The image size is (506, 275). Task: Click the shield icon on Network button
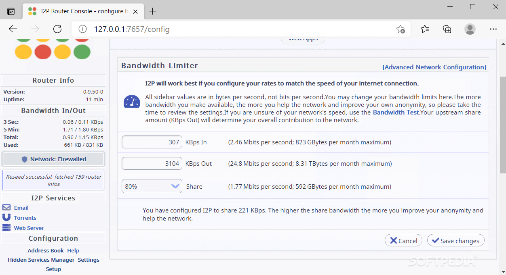[25, 159]
